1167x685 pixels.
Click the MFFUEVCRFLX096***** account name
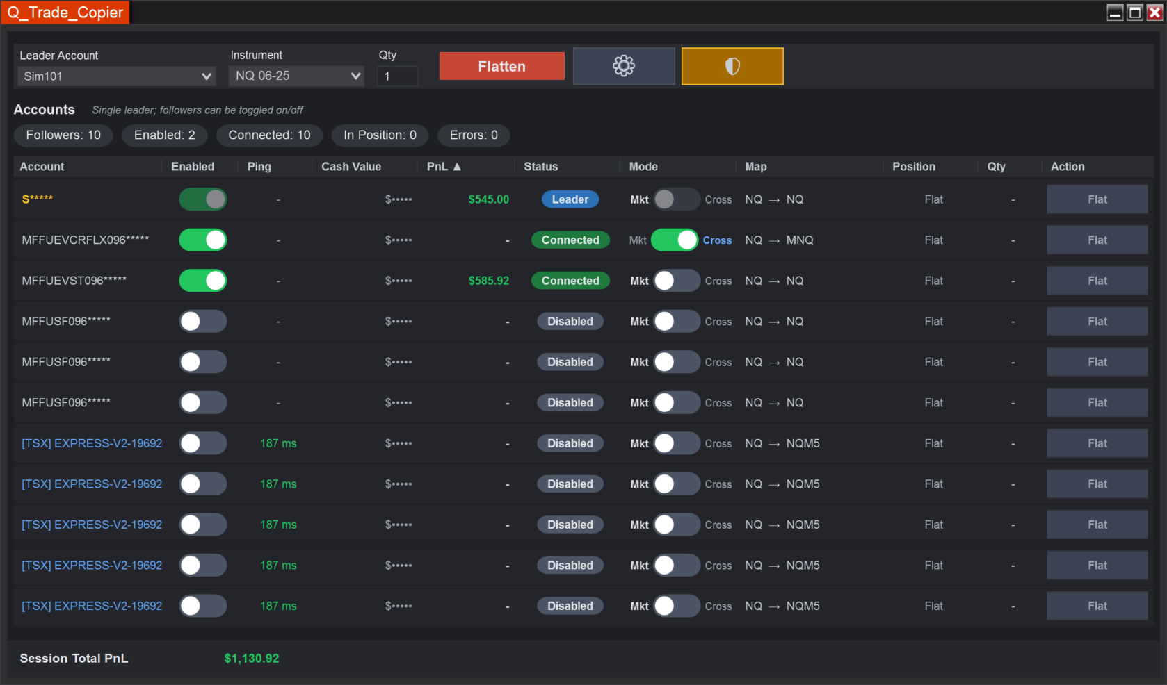86,240
